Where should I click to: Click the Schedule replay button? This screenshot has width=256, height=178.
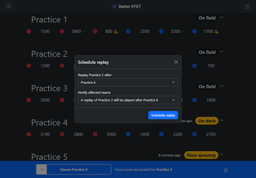tap(163, 115)
